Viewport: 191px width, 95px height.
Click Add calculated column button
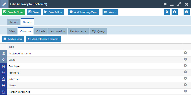click(43, 39)
